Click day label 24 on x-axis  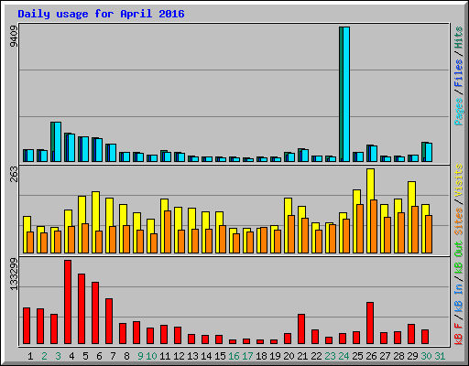344,356
